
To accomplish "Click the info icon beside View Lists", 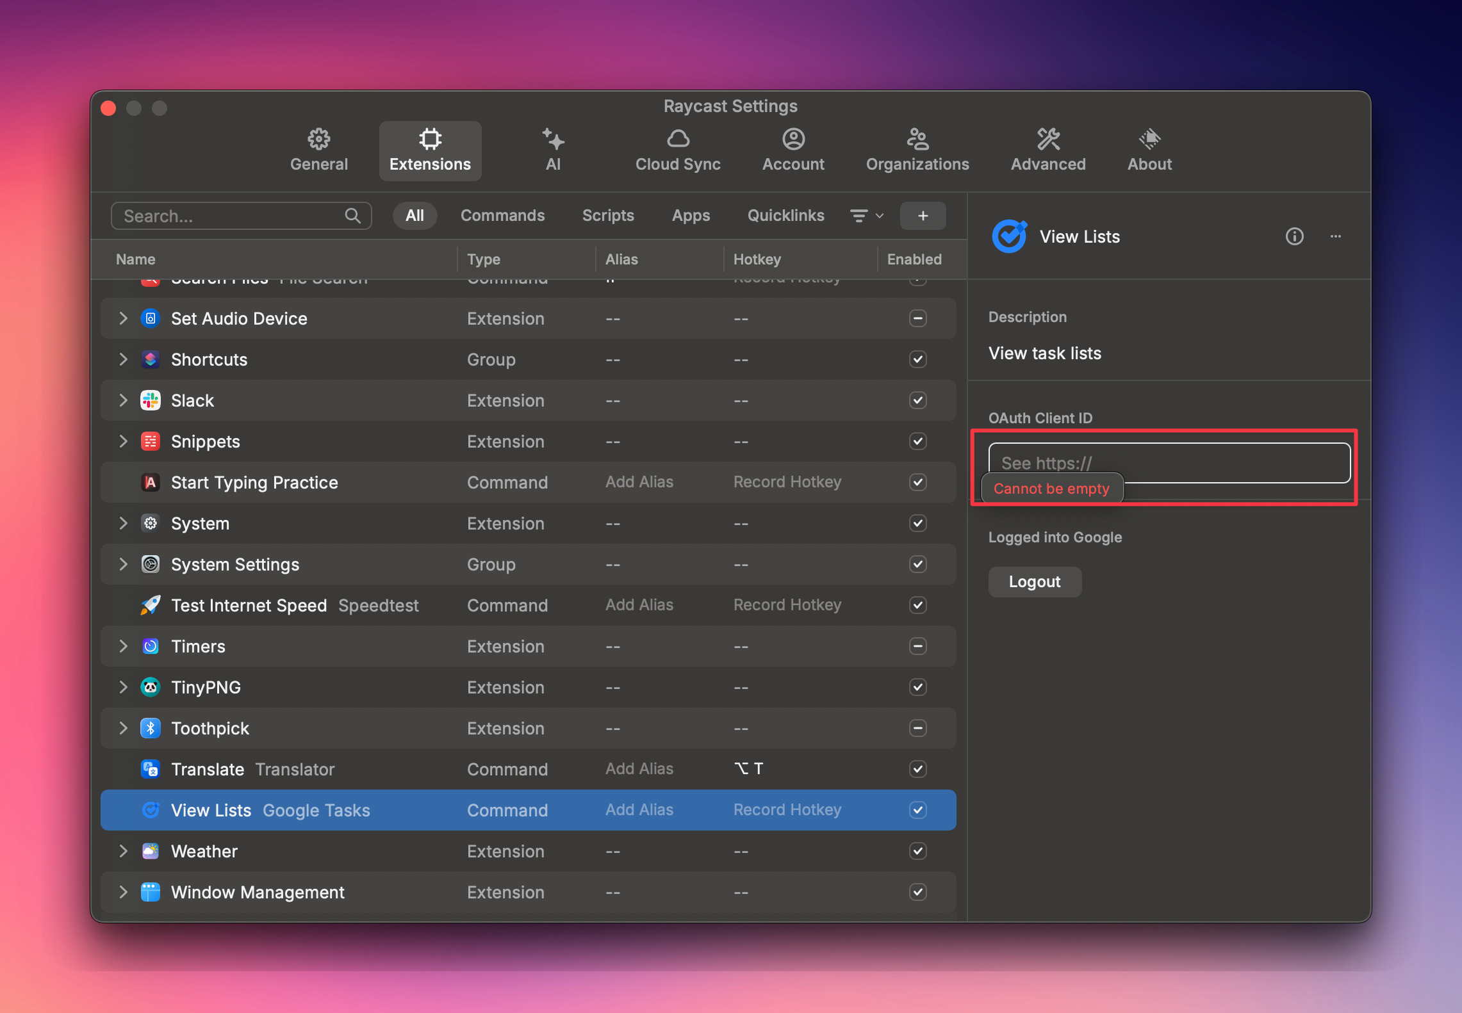I will 1294,236.
